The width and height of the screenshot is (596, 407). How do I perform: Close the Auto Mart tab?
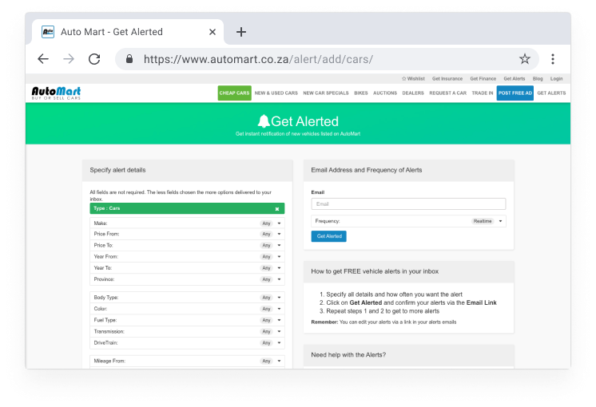(x=213, y=32)
